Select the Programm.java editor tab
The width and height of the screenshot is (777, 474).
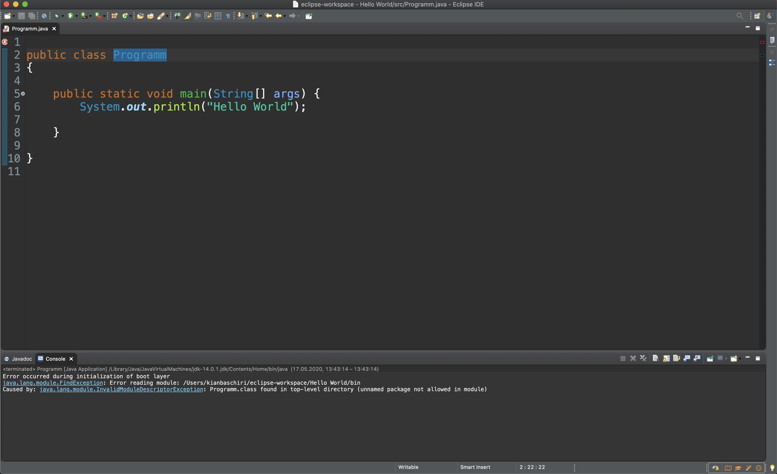tap(30, 29)
